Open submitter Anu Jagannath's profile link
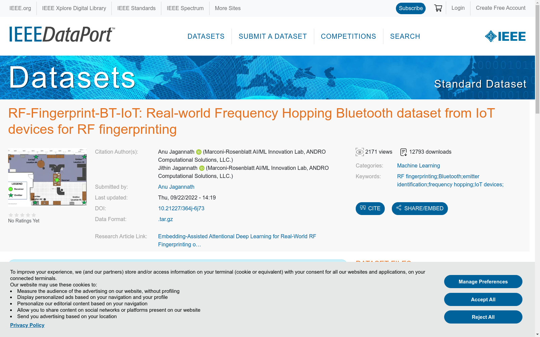The image size is (540, 337). (x=176, y=187)
